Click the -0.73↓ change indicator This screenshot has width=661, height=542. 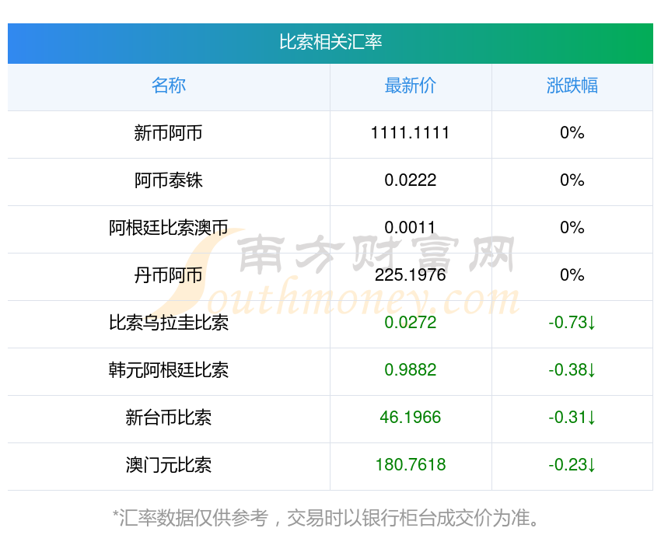572,323
